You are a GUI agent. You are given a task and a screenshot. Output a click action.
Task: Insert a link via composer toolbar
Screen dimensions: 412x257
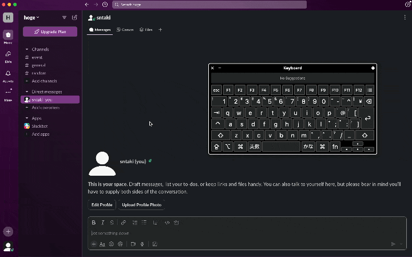[123, 223]
